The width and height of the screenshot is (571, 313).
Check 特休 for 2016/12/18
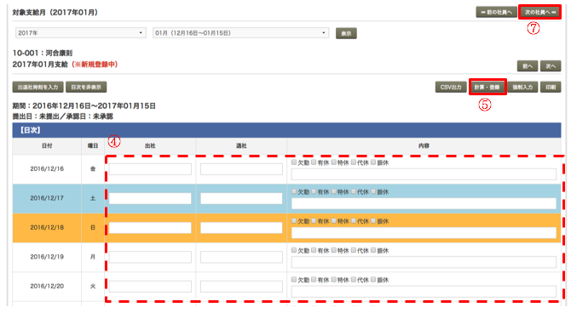[333, 221]
